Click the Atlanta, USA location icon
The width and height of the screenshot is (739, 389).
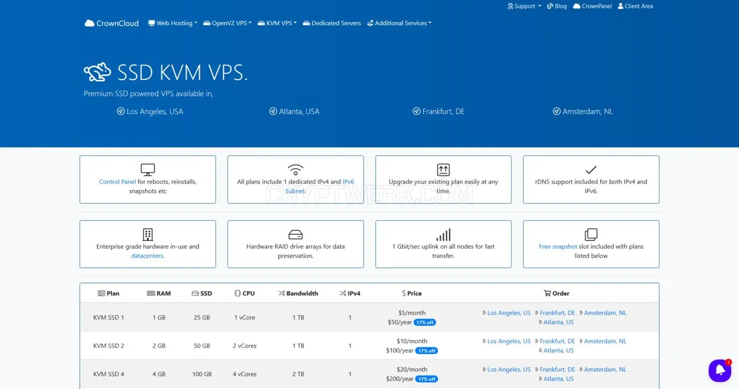[273, 111]
